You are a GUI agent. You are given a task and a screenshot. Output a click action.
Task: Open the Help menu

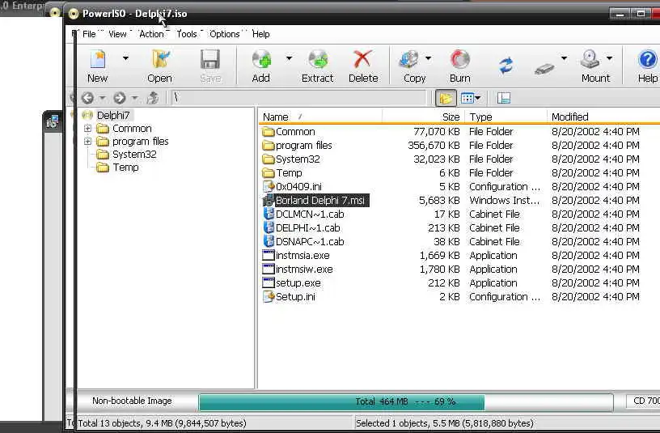point(261,34)
